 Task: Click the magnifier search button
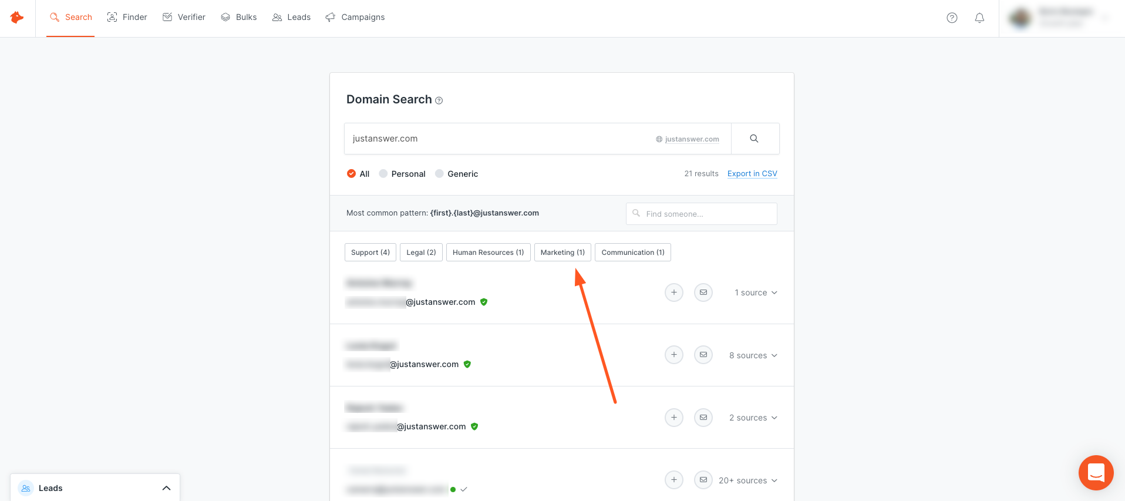tap(755, 139)
